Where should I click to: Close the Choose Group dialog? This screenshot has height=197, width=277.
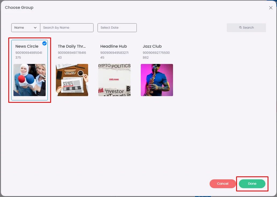[x=271, y=8]
